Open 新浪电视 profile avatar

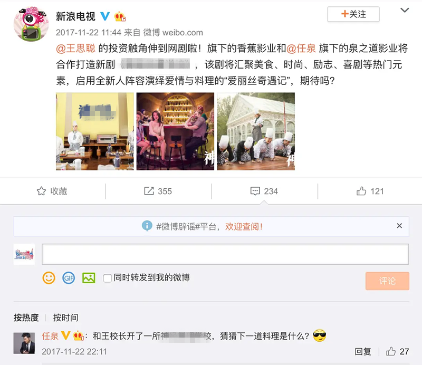pyautogui.click(x=31, y=24)
